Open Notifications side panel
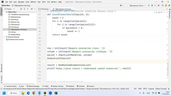 click(170, 14)
